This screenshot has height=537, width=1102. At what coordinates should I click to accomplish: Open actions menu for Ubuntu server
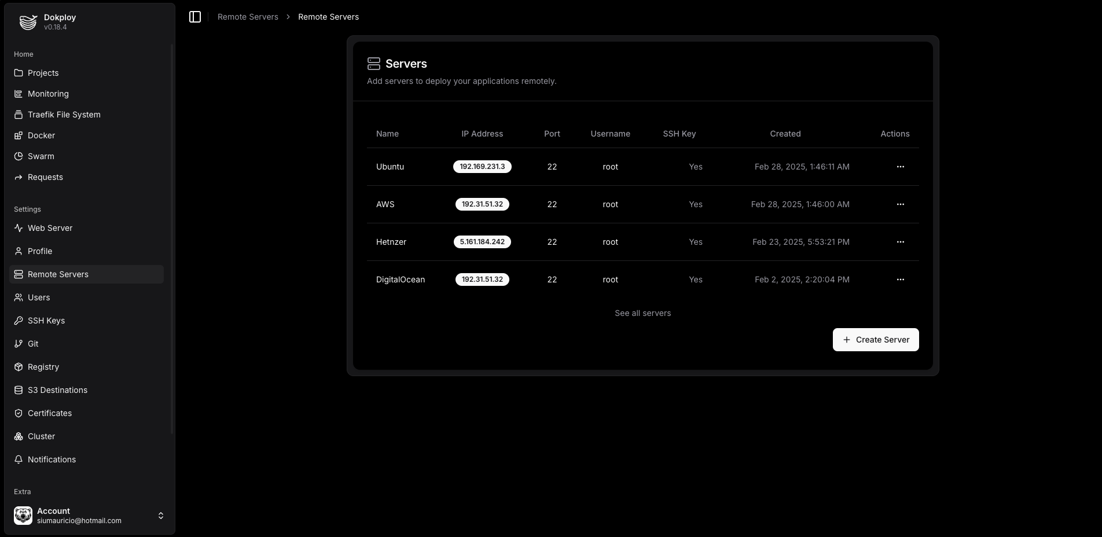900,167
